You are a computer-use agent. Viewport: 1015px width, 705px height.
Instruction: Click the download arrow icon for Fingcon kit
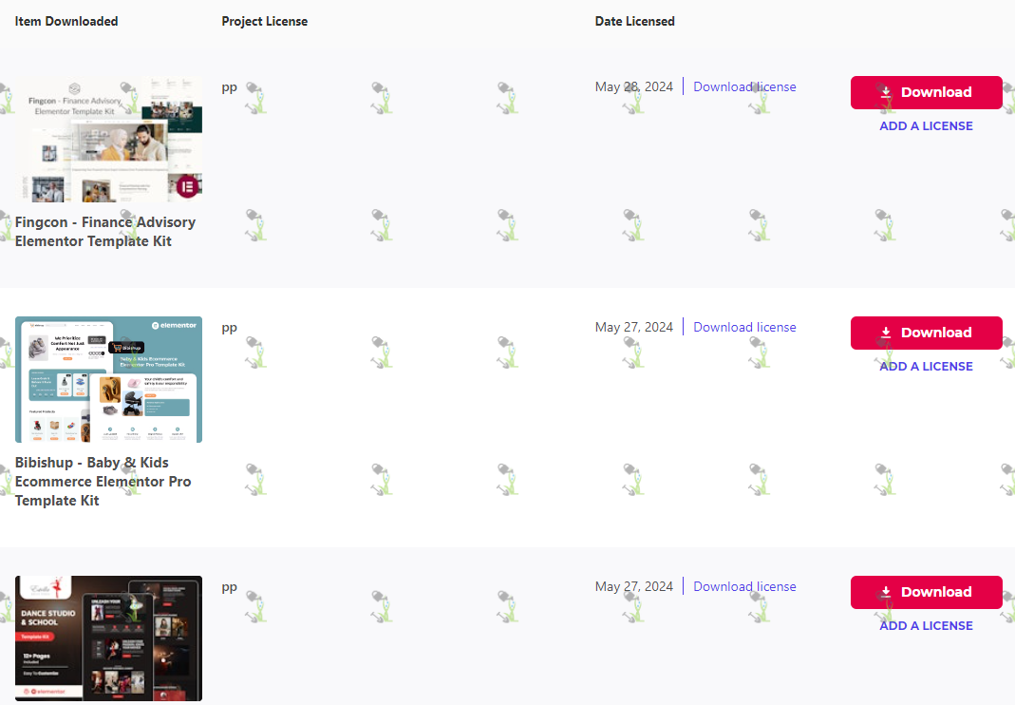[x=886, y=92]
